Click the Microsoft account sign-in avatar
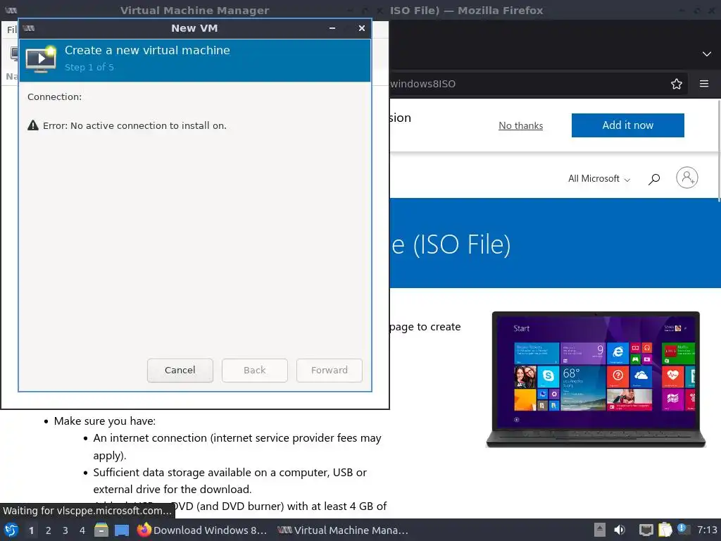Screen dimensions: 721x541 [687, 178]
